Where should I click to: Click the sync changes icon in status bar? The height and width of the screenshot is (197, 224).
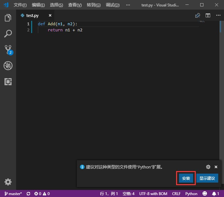point(28,193)
